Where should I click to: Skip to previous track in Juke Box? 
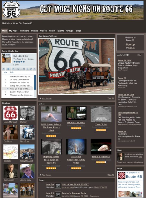[4, 69]
